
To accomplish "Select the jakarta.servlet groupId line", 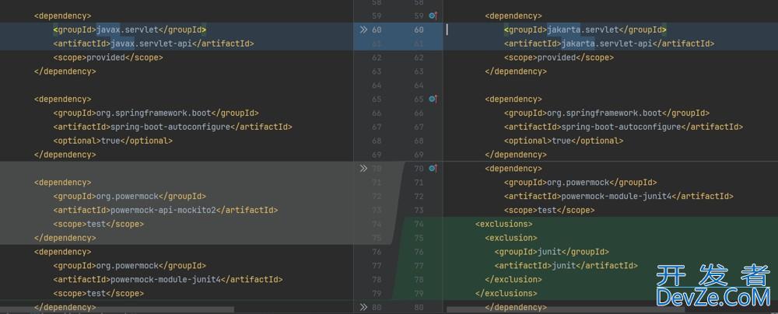I will 586,30.
